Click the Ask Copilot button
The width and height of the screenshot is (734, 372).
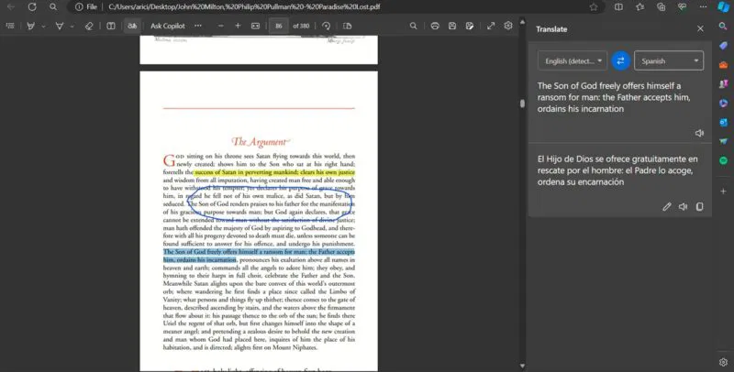tap(168, 27)
